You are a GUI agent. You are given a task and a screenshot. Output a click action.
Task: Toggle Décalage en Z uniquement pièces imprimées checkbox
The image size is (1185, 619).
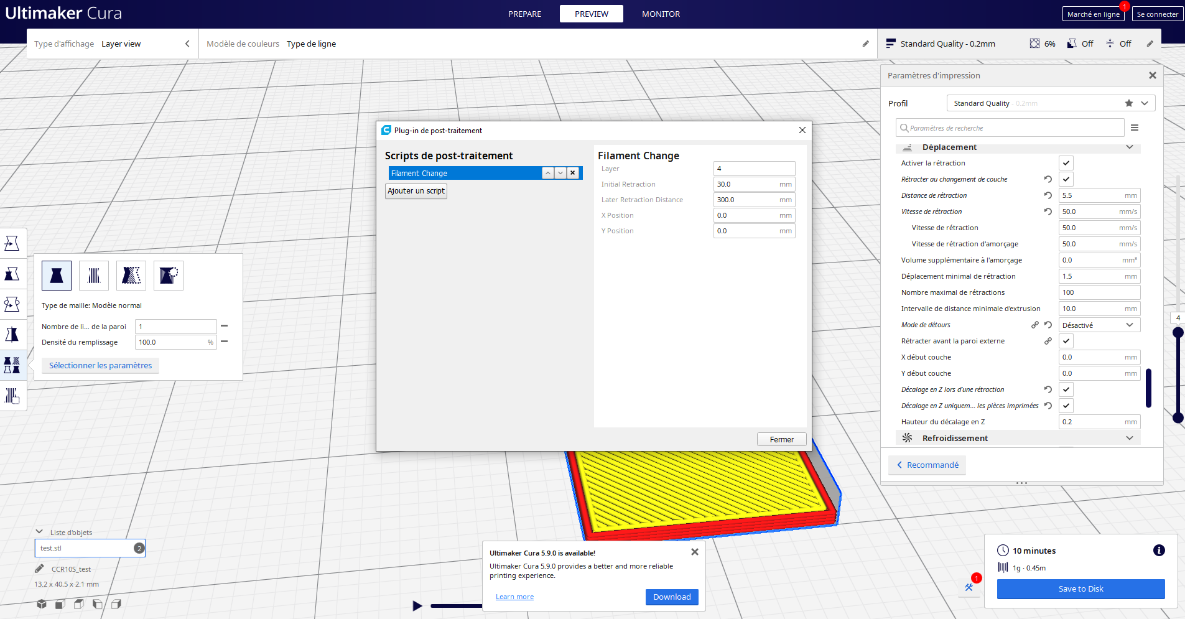point(1066,406)
